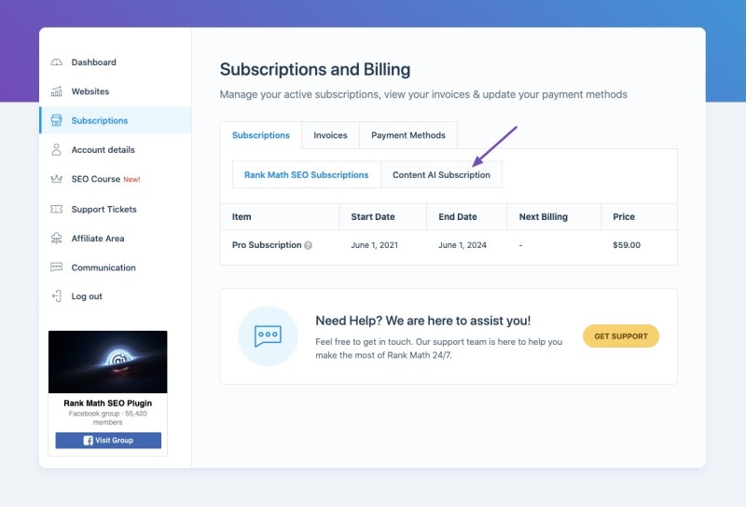The image size is (746, 507).
Task: Click the Facebook group banner image
Action: pos(108,362)
